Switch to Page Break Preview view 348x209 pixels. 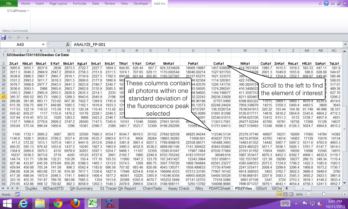pos(291,194)
